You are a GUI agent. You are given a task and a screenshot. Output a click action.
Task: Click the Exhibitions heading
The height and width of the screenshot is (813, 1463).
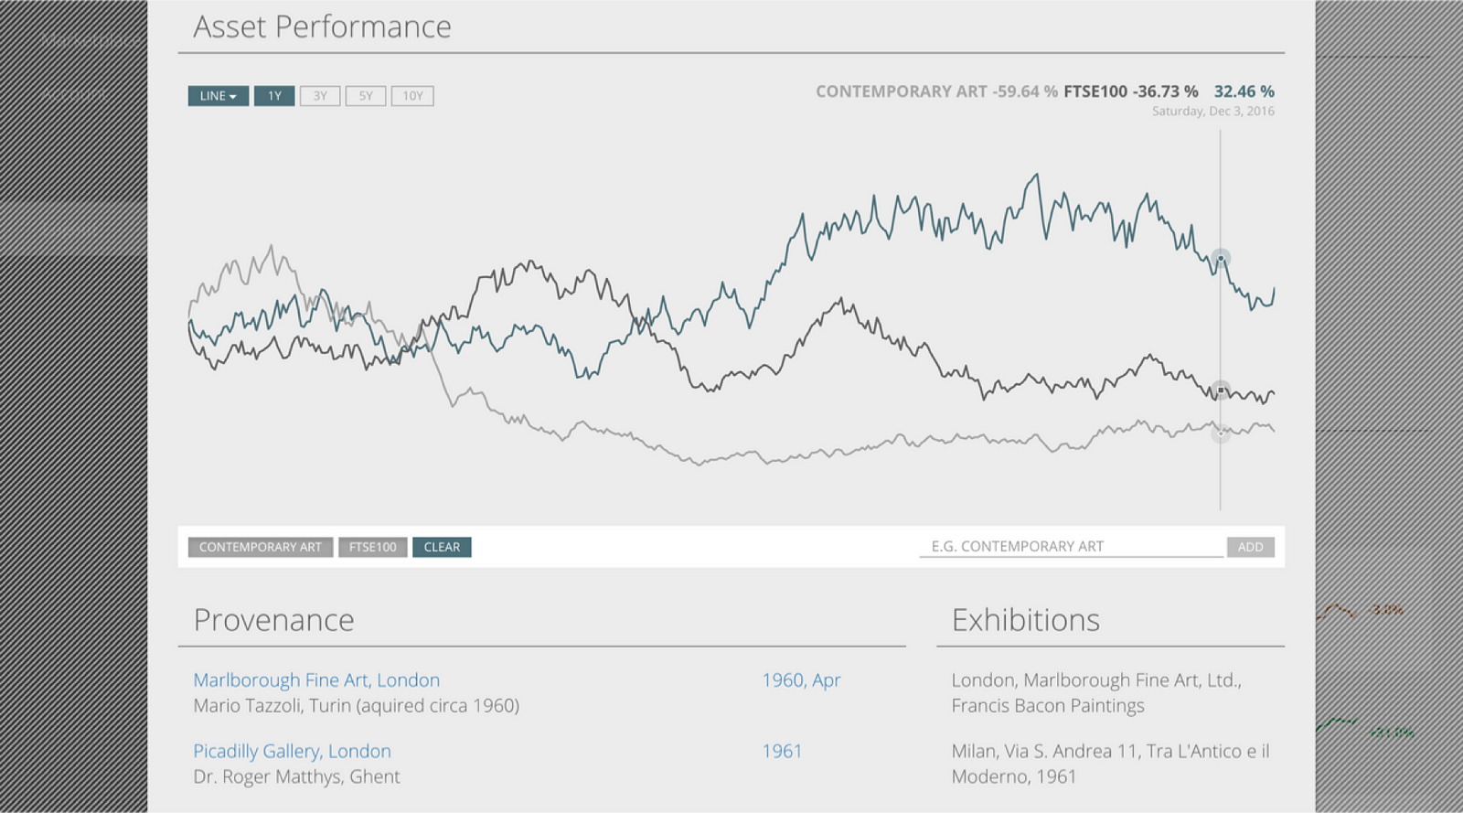[1025, 620]
